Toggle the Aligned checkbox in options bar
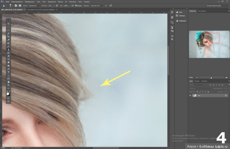 pyautogui.click(x=76, y=6)
